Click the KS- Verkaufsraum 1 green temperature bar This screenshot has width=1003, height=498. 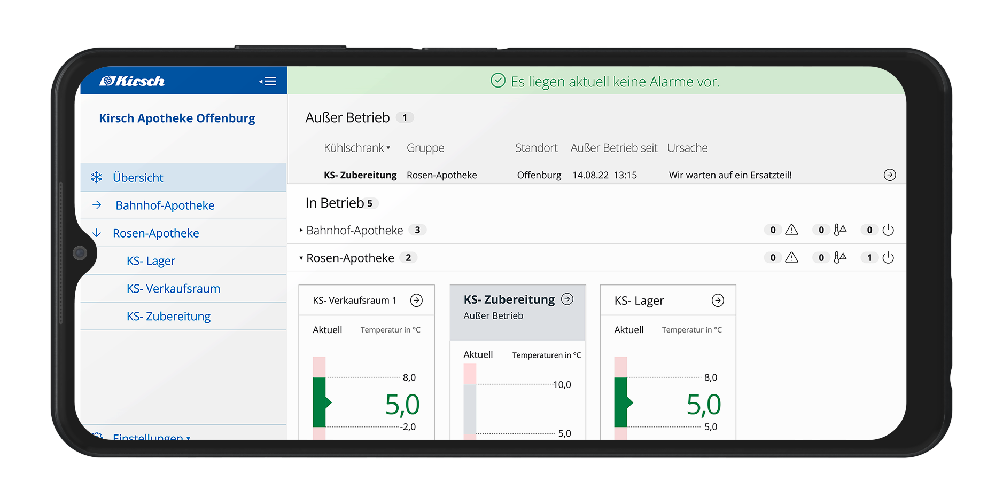(319, 402)
